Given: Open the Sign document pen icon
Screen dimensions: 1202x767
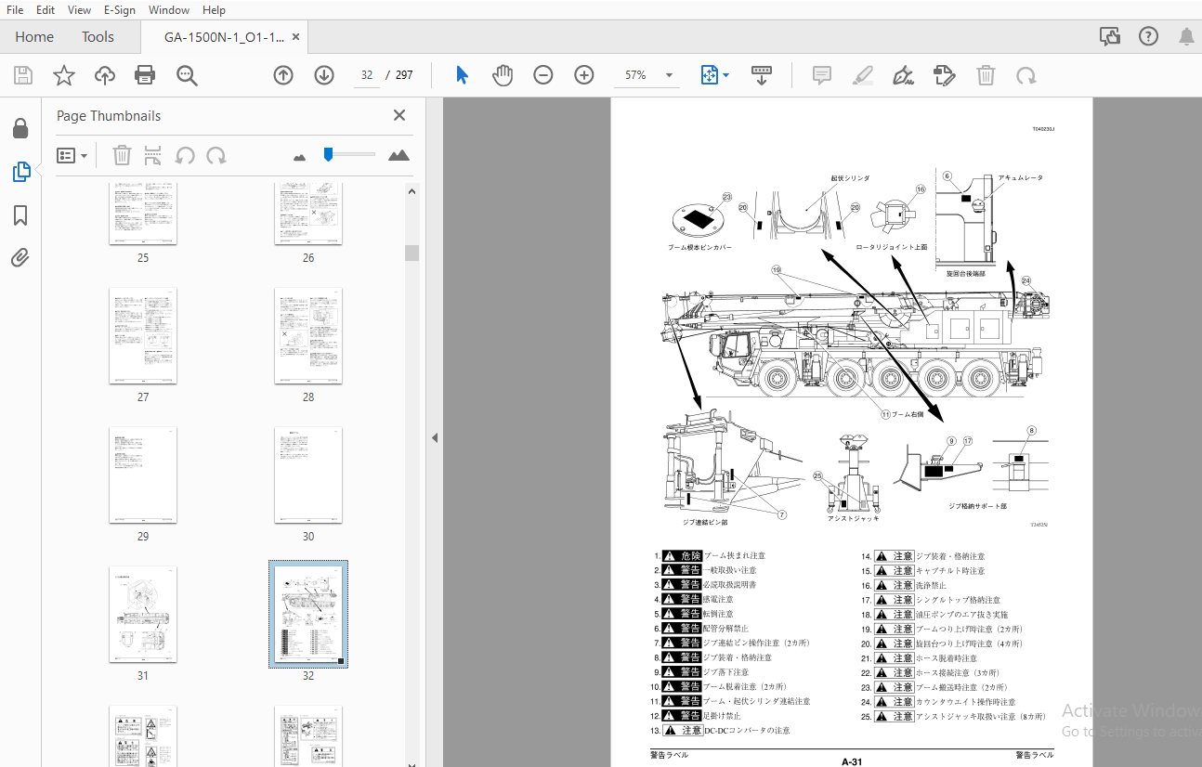Looking at the screenshot, I should [x=903, y=75].
